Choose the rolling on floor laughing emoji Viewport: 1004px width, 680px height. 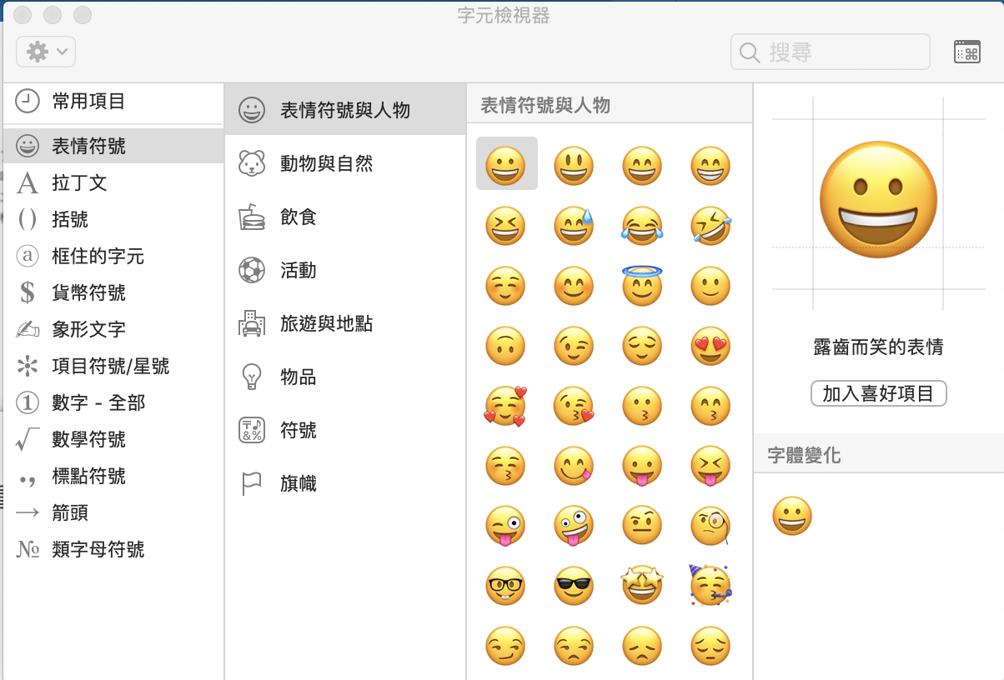pos(711,226)
